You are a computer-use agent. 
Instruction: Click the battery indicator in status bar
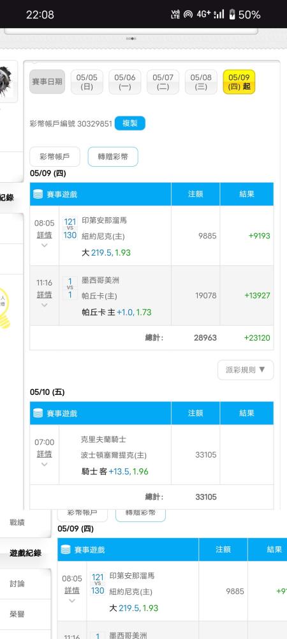pos(232,15)
